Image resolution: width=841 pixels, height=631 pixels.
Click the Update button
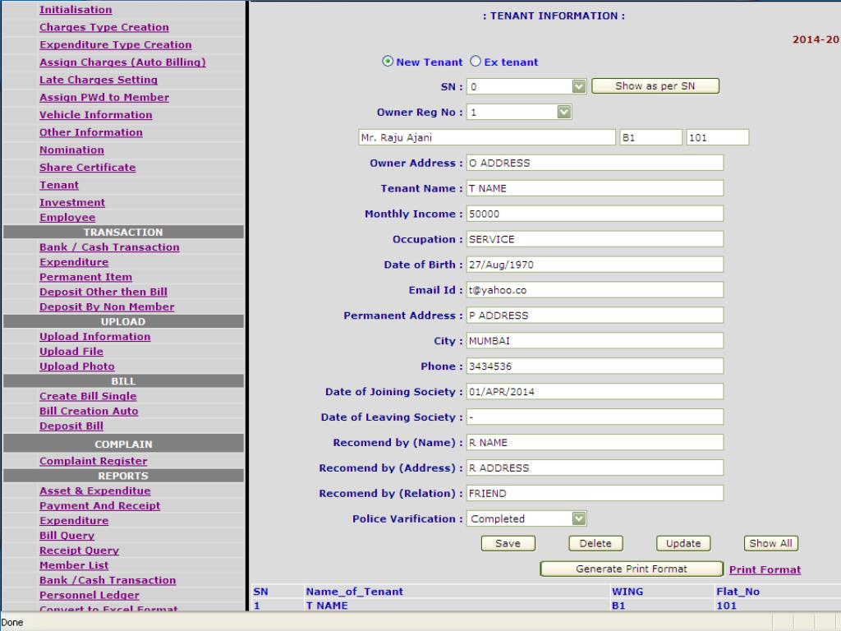pyautogui.click(x=683, y=544)
